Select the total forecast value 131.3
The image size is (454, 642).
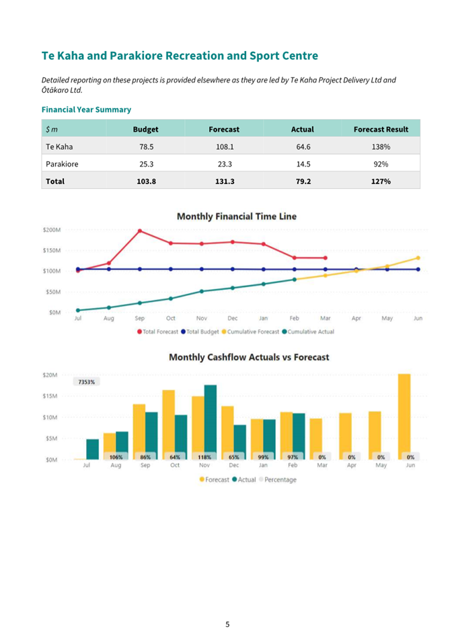pos(225,182)
